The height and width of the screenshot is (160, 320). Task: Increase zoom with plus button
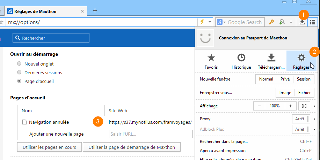[291, 106]
